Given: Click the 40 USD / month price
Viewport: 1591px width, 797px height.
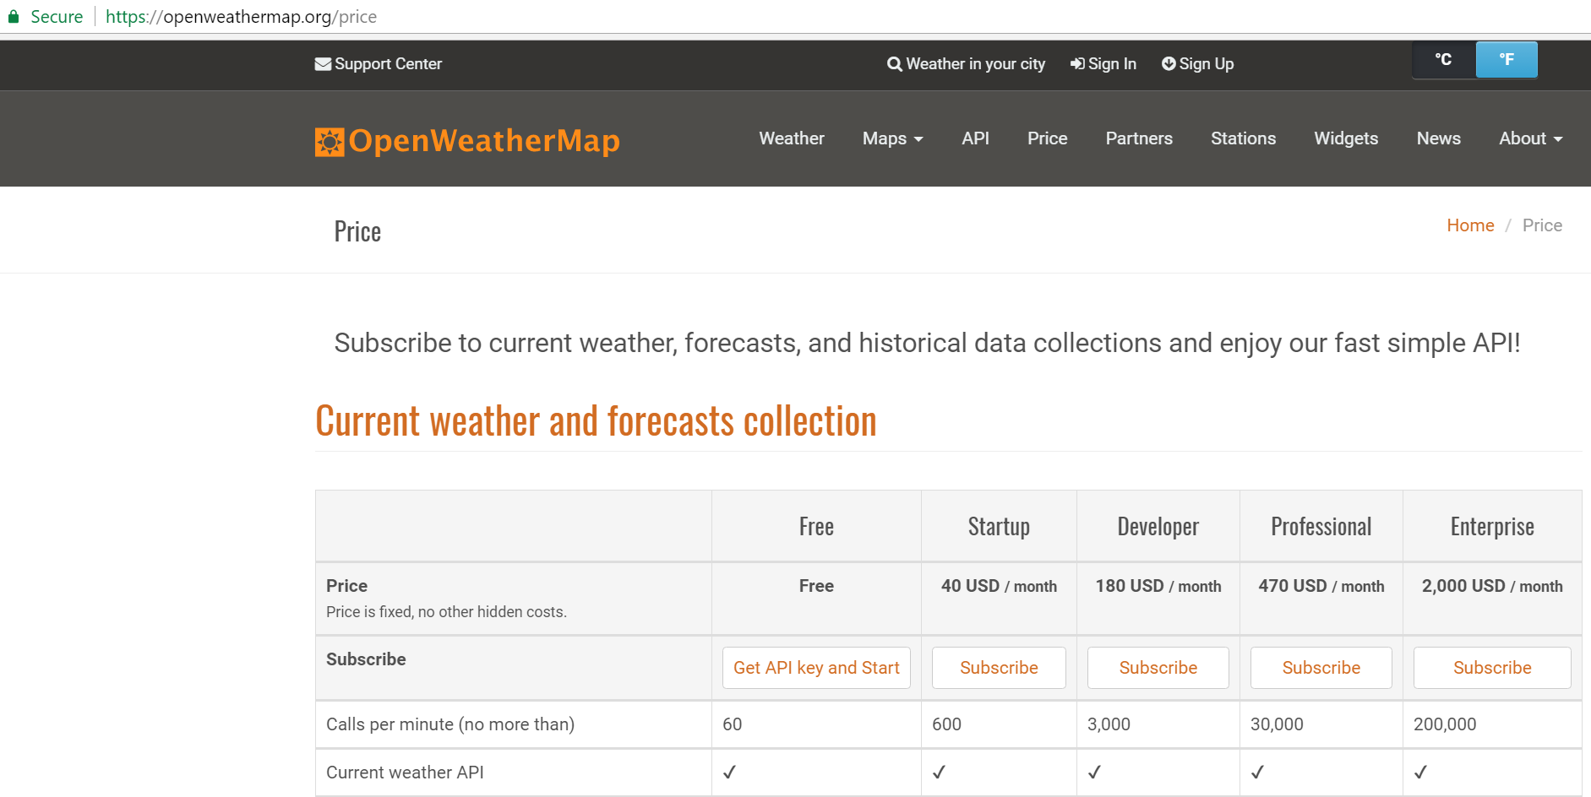Looking at the screenshot, I should (999, 586).
